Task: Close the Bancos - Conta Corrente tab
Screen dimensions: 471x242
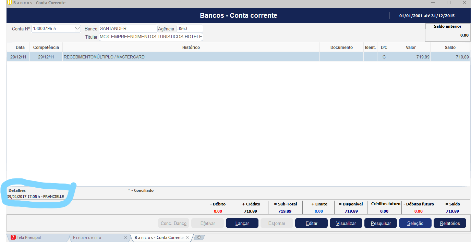Action: [187, 237]
